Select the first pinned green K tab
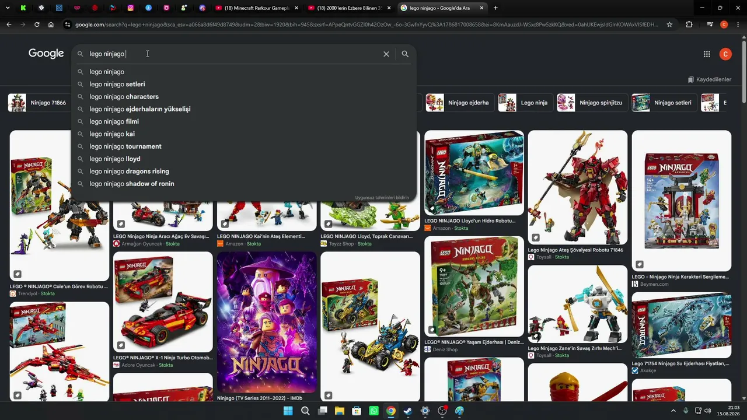This screenshot has height=420, width=747. tap(23, 8)
